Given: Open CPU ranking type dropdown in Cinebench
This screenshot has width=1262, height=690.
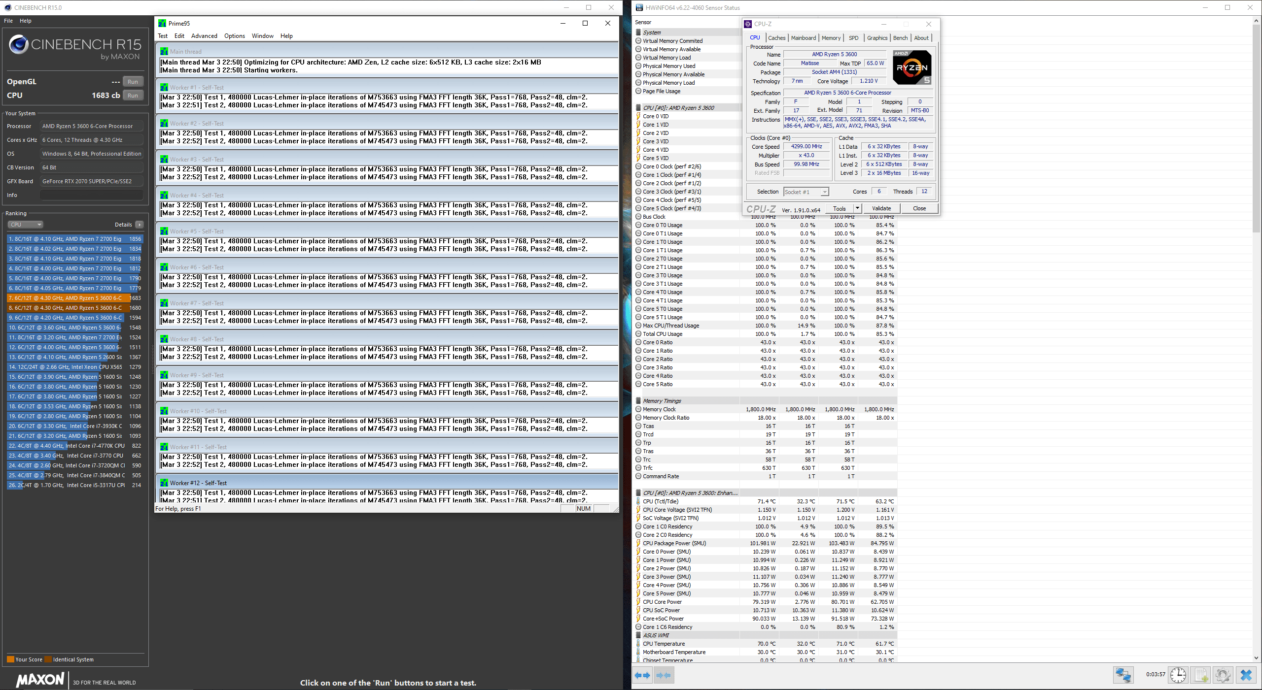Looking at the screenshot, I should (x=25, y=225).
